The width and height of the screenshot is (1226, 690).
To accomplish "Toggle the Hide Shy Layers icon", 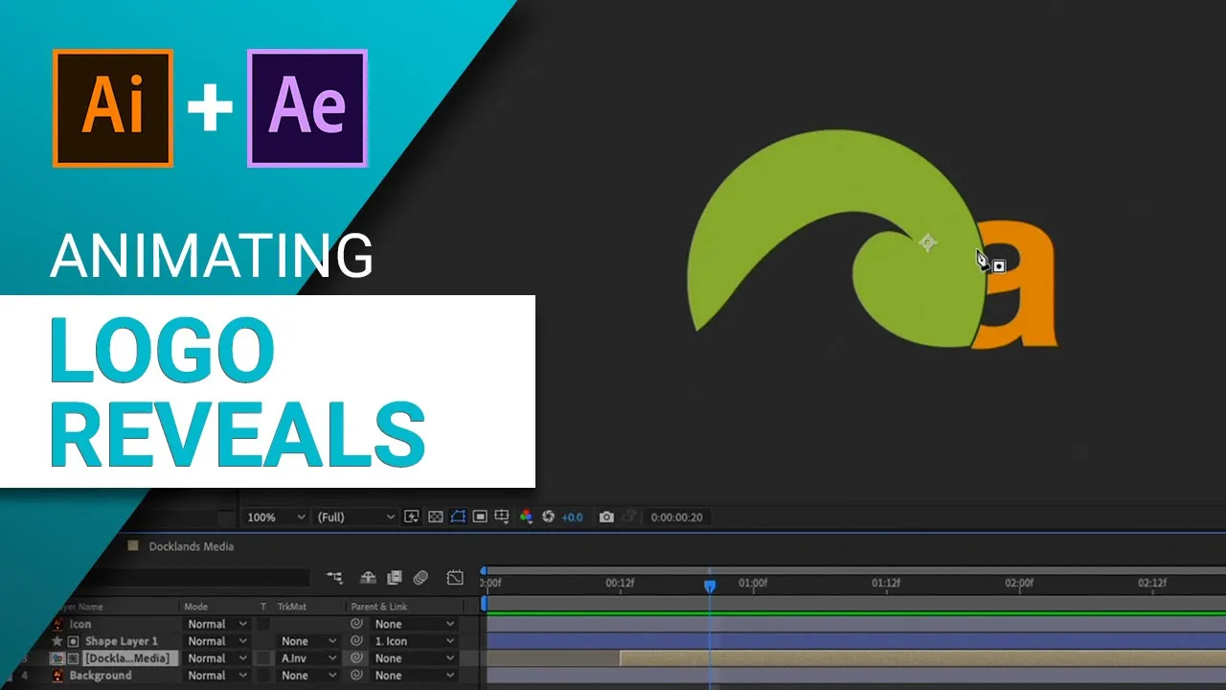I will tap(368, 577).
